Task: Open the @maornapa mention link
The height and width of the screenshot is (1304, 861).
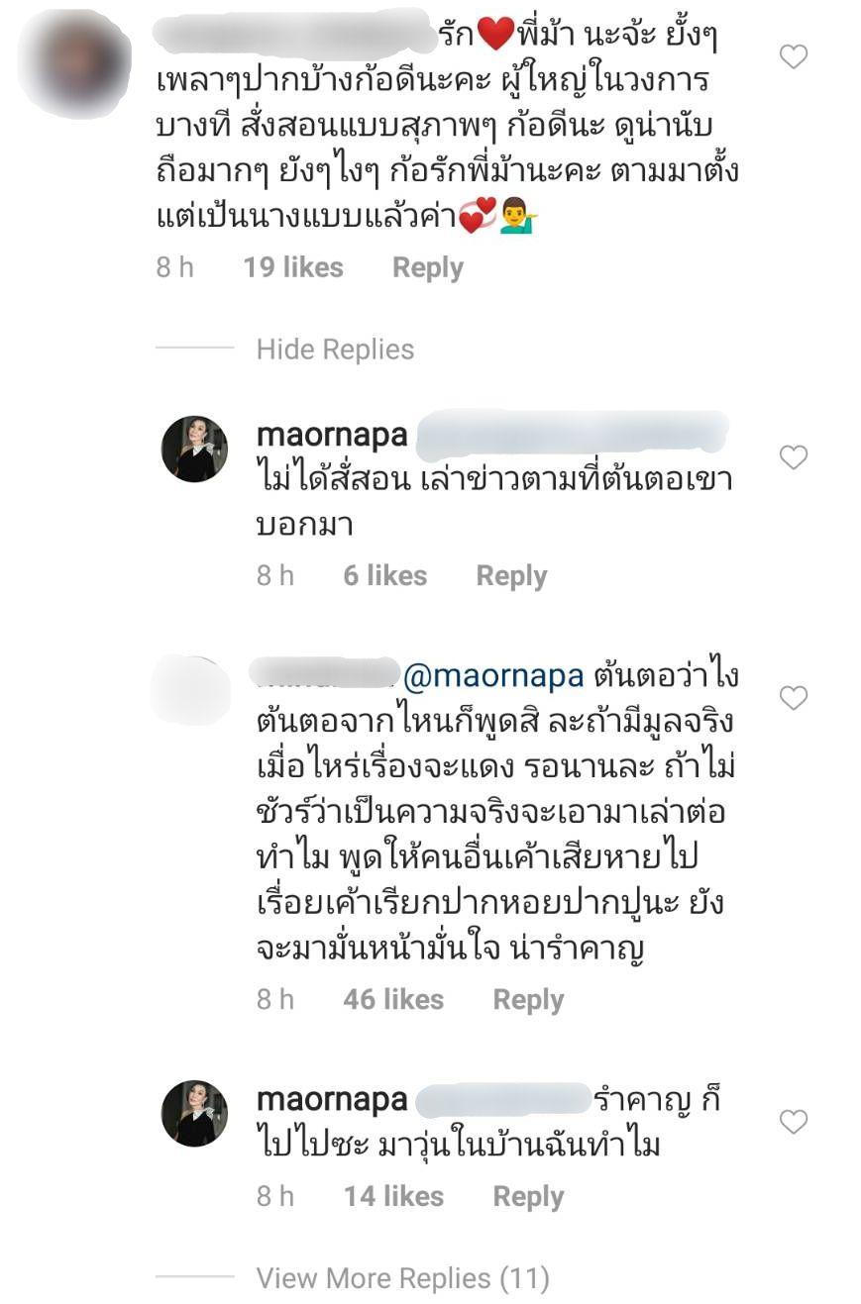Action: [492, 676]
